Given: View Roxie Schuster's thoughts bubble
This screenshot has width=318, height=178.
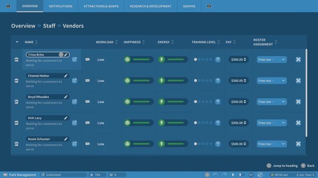Looking at the screenshot, I should [87, 144].
